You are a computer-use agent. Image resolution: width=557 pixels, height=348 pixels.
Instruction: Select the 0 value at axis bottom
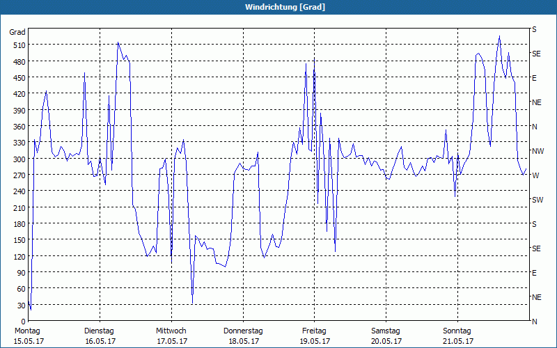click(24, 322)
